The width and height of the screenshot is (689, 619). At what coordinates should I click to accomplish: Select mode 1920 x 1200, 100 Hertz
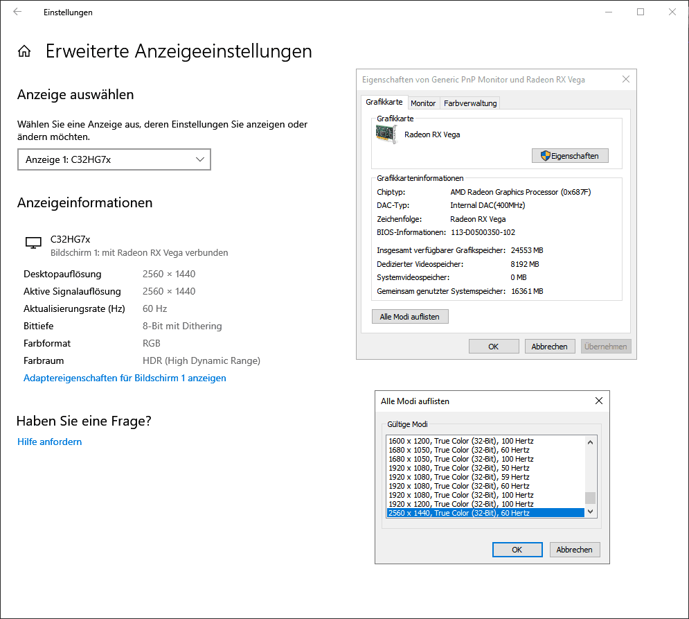(x=485, y=504)
